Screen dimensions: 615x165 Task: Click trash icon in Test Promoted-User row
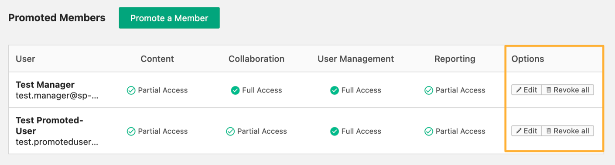549,131
